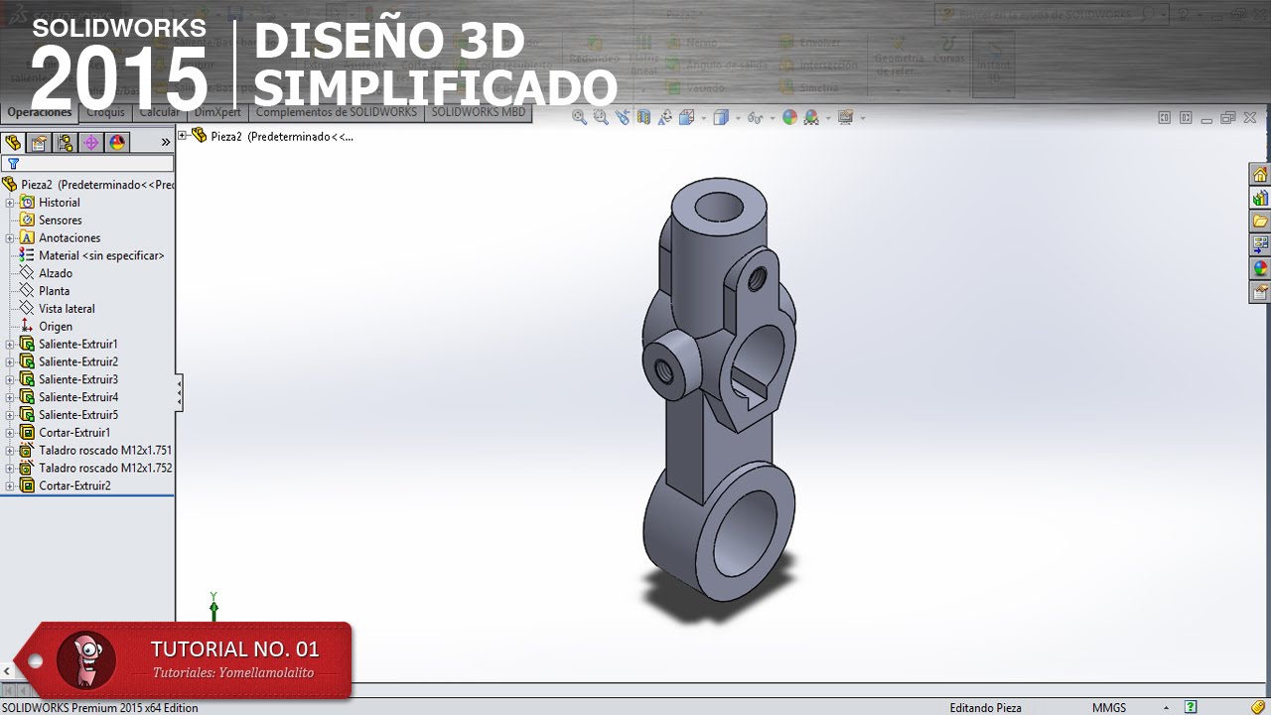Open the File Explorer folder icon in task pane

point(1260,220)
